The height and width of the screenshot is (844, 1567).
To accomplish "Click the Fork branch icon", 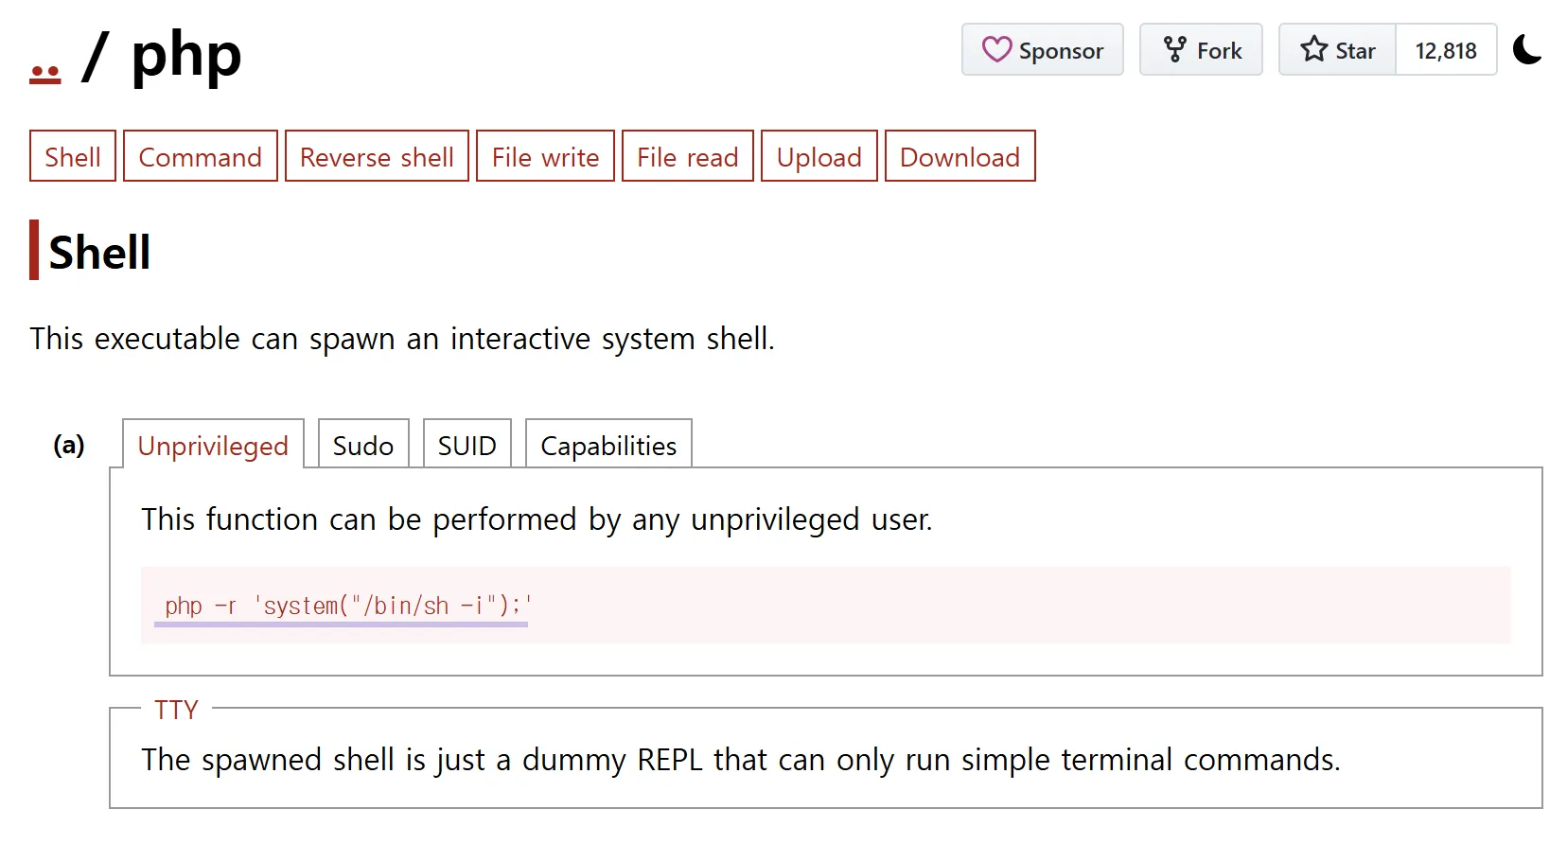I will pyautogui.click(x=1174, y=49).
